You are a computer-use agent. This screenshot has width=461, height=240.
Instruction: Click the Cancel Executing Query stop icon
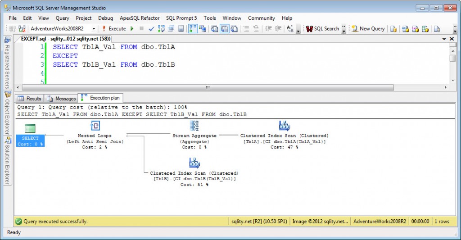(141, 28)
